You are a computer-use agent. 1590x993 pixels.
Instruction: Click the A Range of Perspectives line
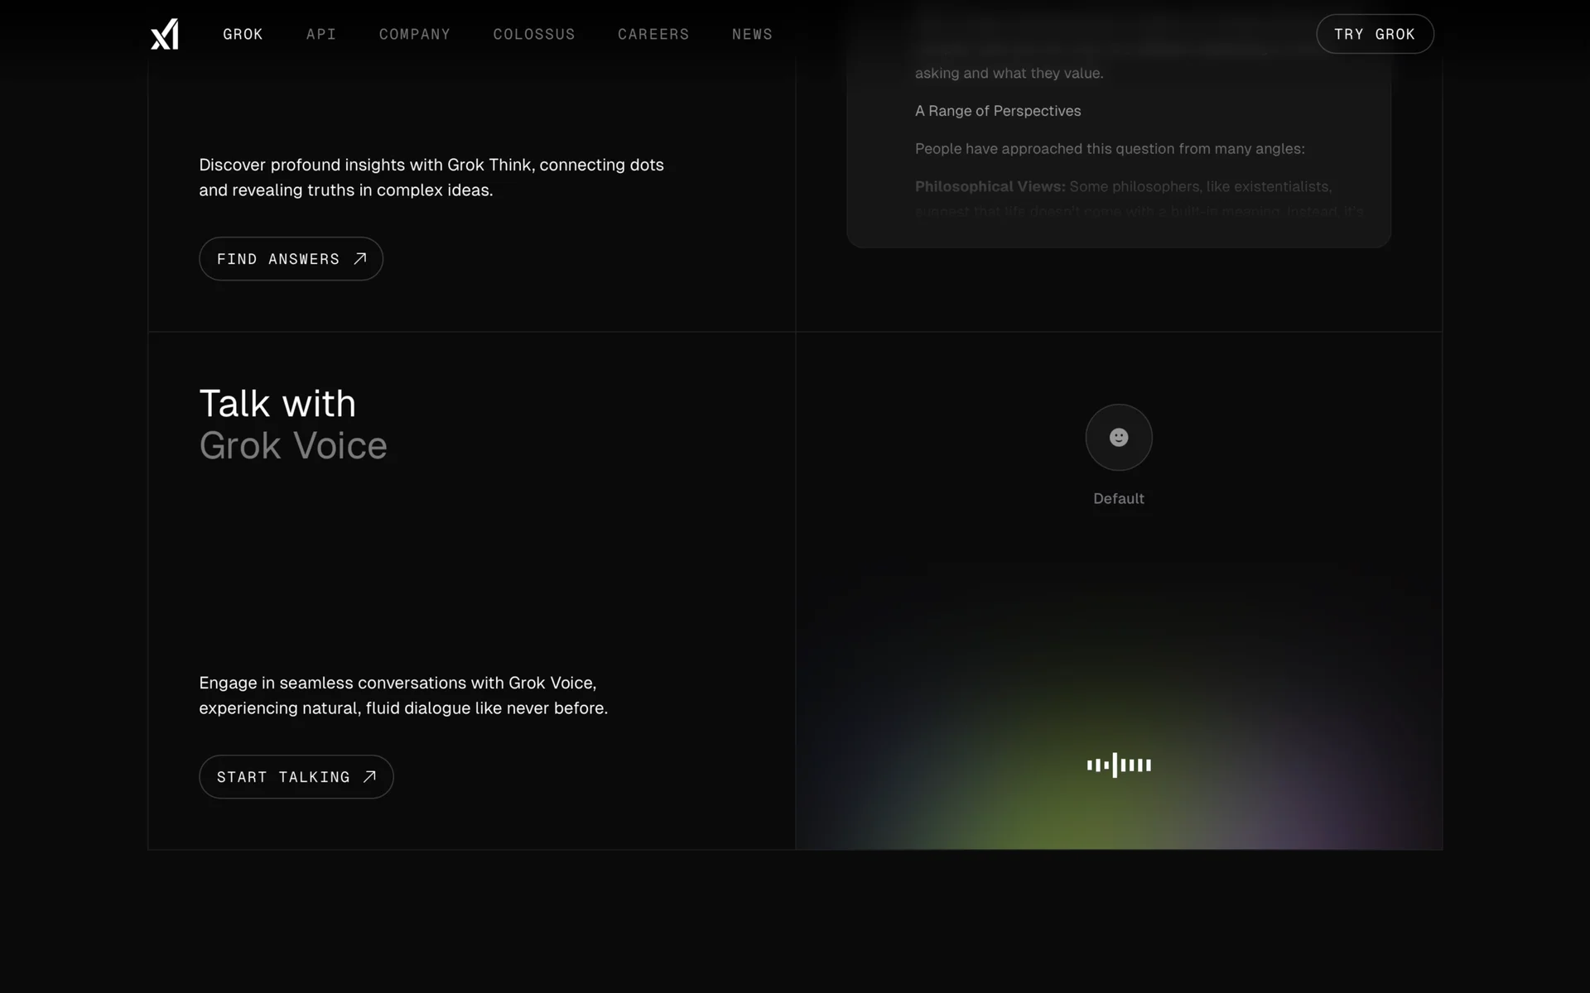click(x=997, y=111)
